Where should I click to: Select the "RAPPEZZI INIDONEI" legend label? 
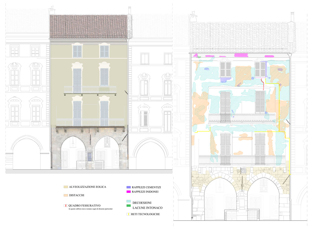pos(145,192)
